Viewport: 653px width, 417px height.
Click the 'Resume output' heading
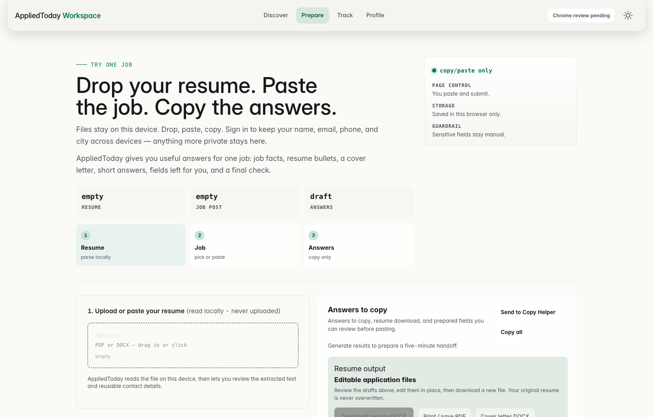(x=360, y=369)
